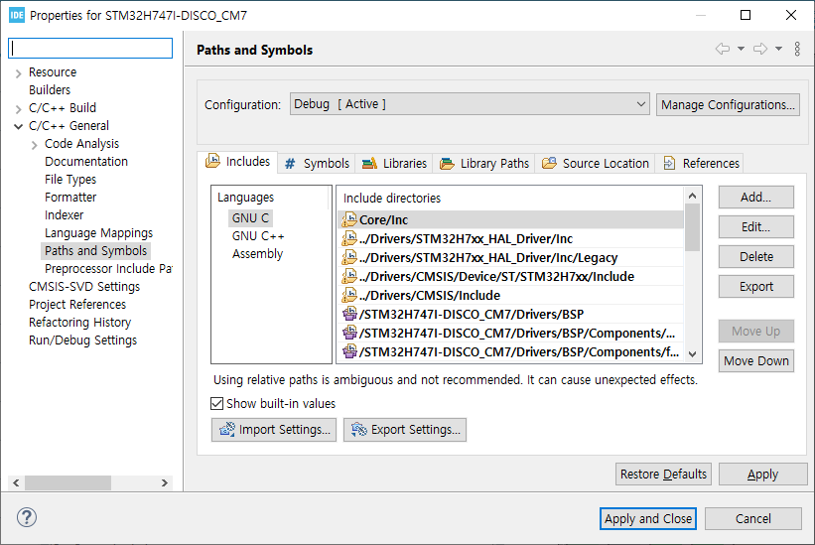
Task: Click the Edit... button
Action: (x=755, y=227)
